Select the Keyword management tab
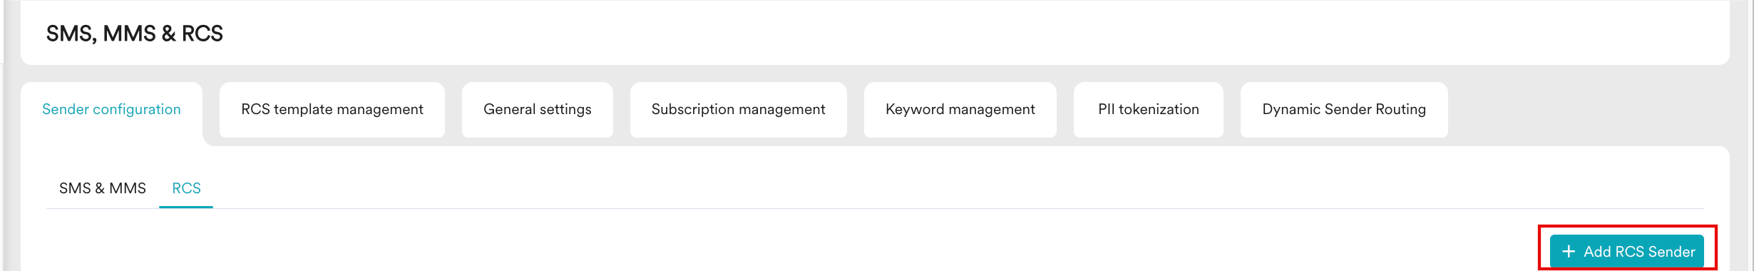The height and width of the screenshot is (271, 1754). coord(960,110)
